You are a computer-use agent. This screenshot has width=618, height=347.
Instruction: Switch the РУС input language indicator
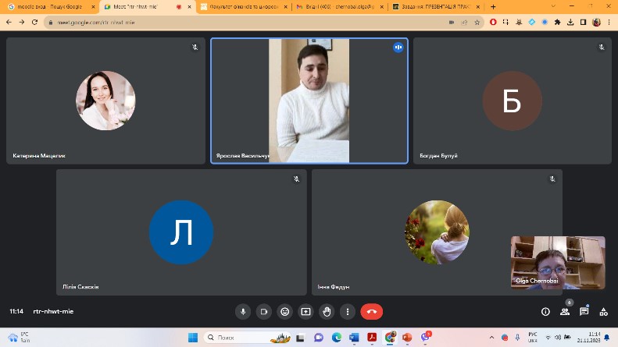[x=533, y=337]
